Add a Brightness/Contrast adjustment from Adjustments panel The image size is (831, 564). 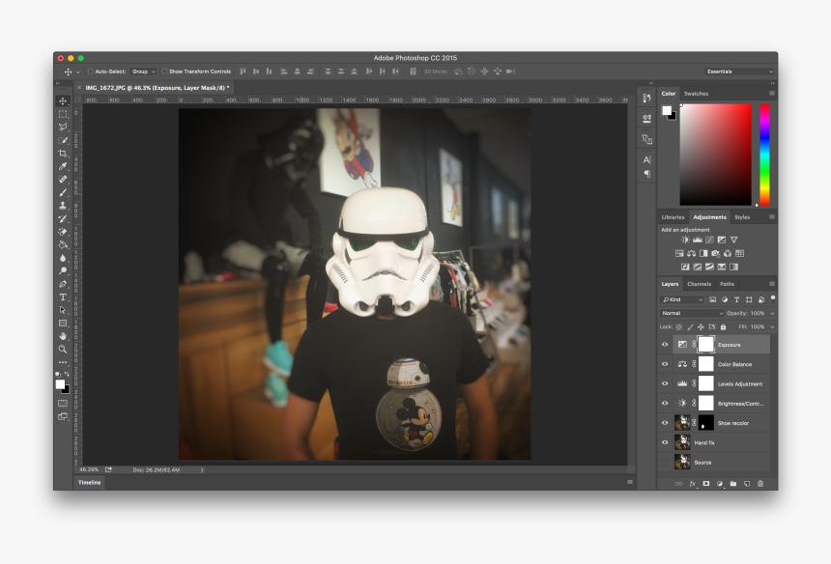click(685, 240)
